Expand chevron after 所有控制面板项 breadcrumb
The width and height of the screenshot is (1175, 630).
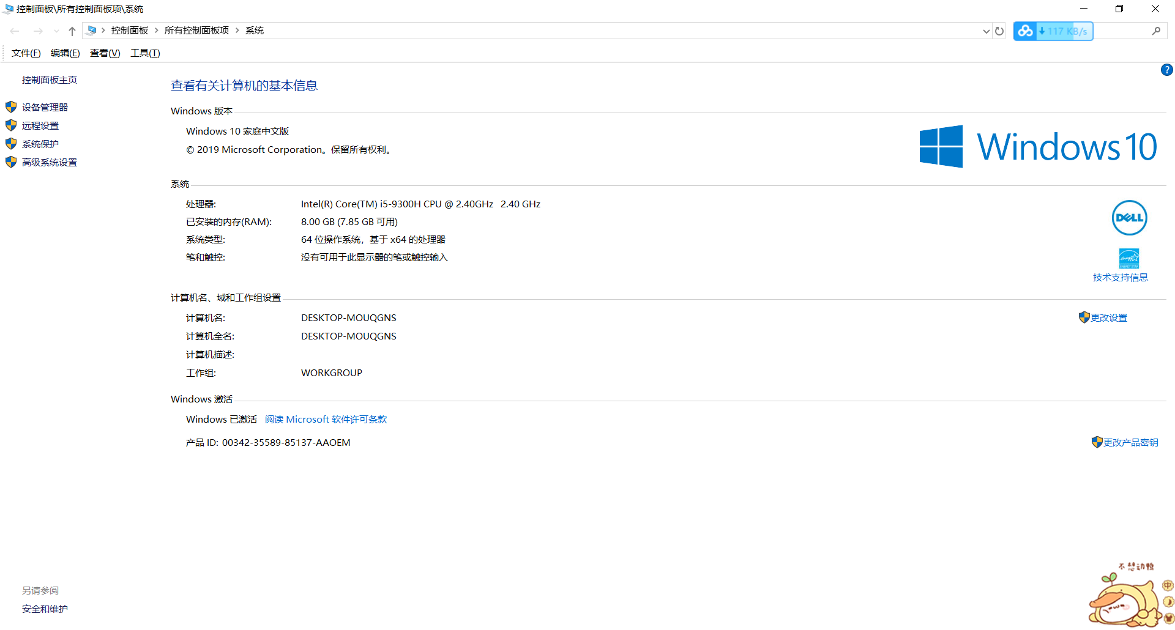pyautogui.click(x=237, y=31)
